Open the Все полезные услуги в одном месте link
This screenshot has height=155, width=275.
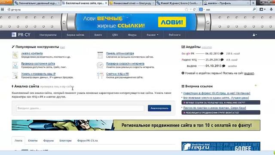[x=216, y=98]
